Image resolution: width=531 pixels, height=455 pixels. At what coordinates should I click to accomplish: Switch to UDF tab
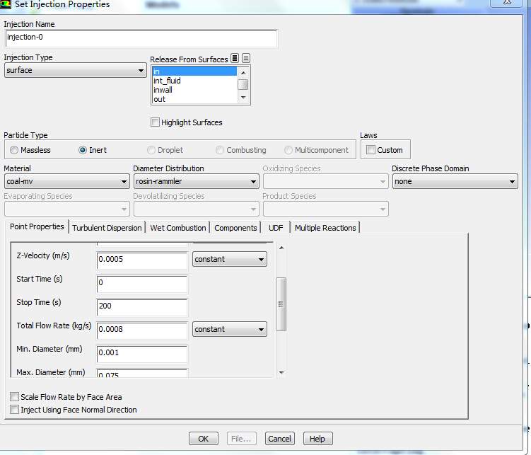click(276, 228)
